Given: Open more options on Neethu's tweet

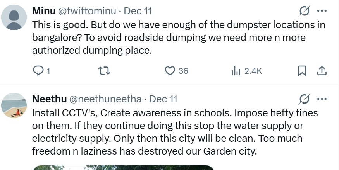Looking at the screenshot, I should pyautogui.click(x=322, y=99).
